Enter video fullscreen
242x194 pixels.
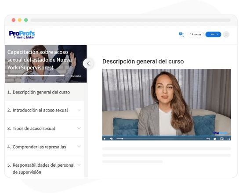pos(229,139)
